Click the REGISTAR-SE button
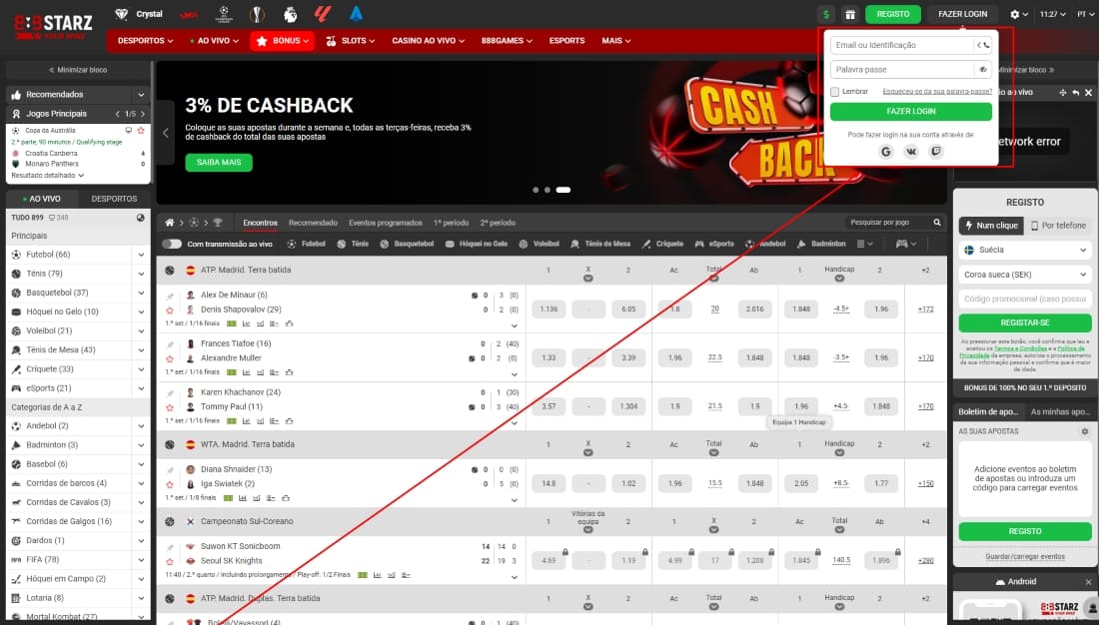 point(1025,323)
